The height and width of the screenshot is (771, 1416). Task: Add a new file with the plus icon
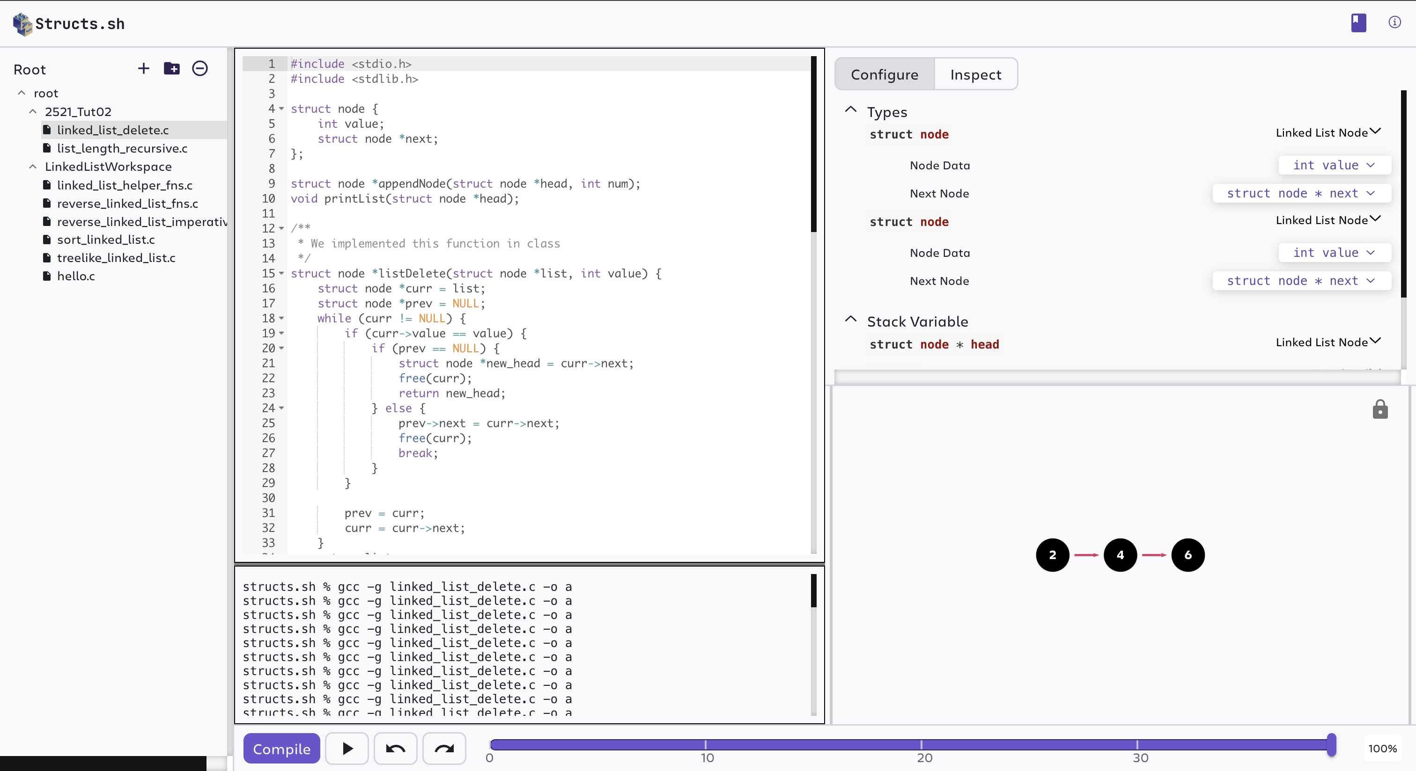click(143, 68)
